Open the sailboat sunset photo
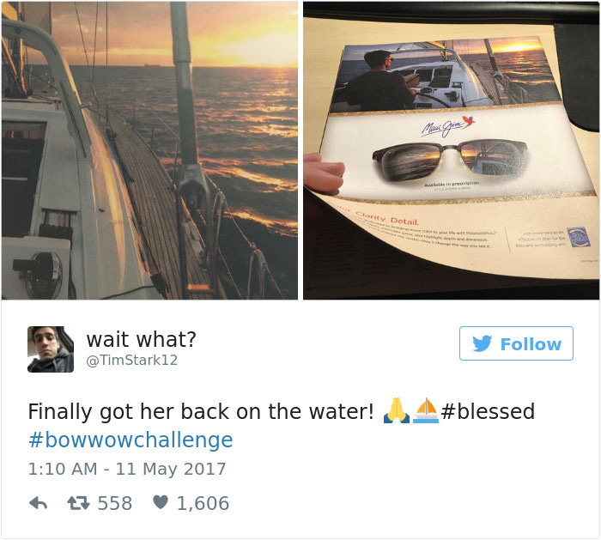Screen dimensions: 601x540 point(149,150)
